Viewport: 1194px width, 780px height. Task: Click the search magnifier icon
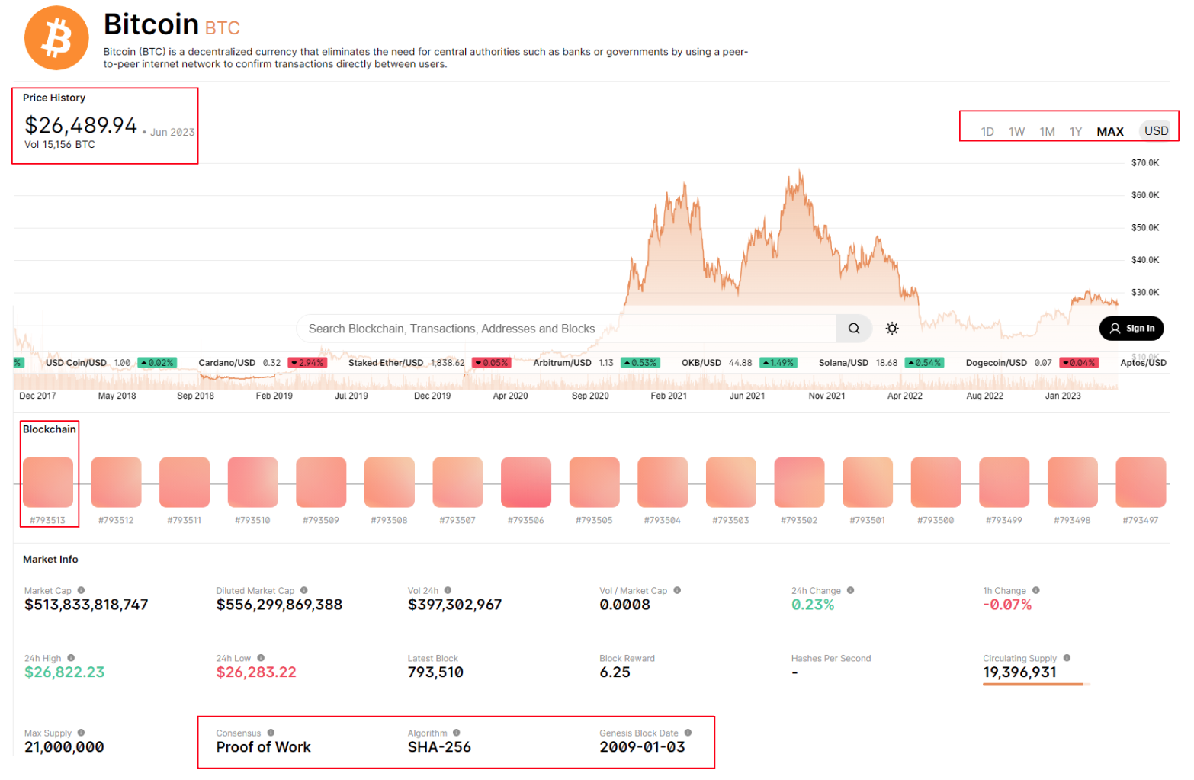pos(854,329)
